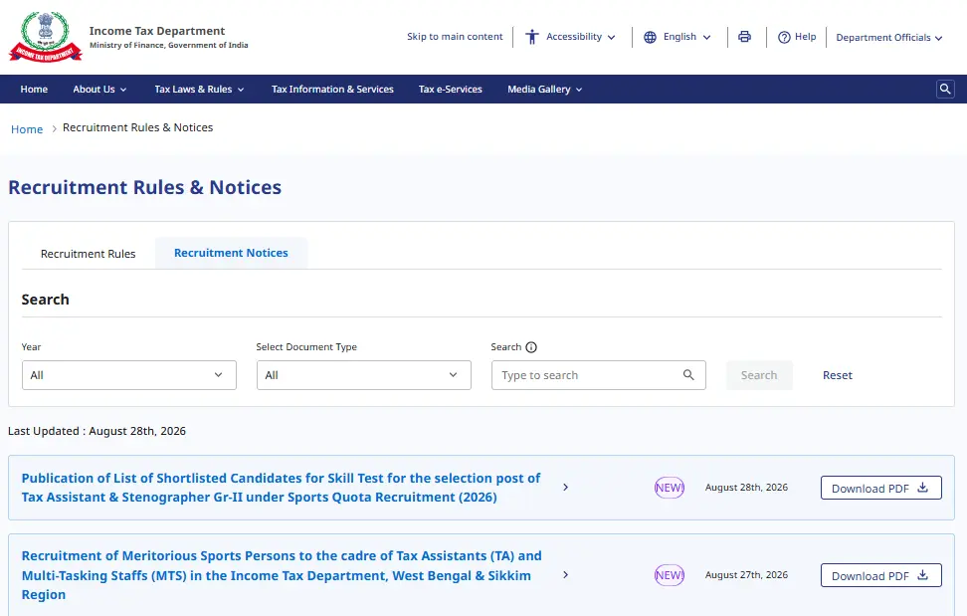Open Tax e-Services menu item

pyautogui.click(x=451, y=90)
